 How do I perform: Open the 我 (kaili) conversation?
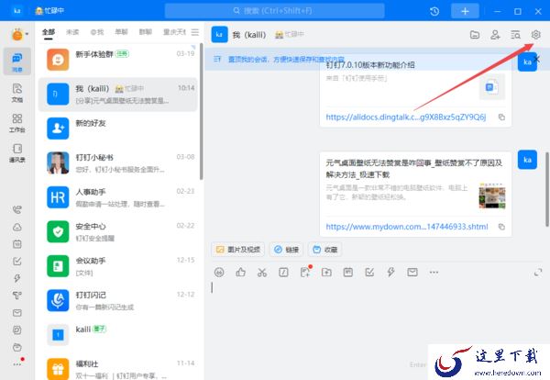[x=118, y=95]
